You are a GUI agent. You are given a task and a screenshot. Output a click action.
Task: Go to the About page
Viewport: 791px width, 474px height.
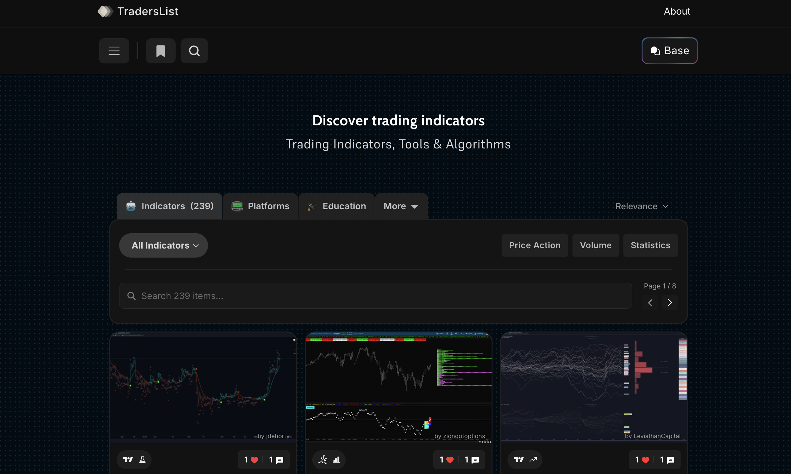[x=677, y=12]
